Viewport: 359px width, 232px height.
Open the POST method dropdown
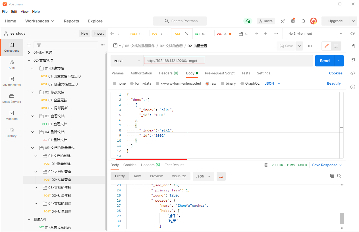(127, 61)
